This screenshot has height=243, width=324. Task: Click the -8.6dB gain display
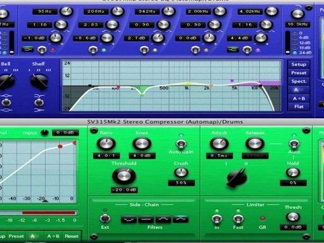pyautogui.click(x=85, y=38)
